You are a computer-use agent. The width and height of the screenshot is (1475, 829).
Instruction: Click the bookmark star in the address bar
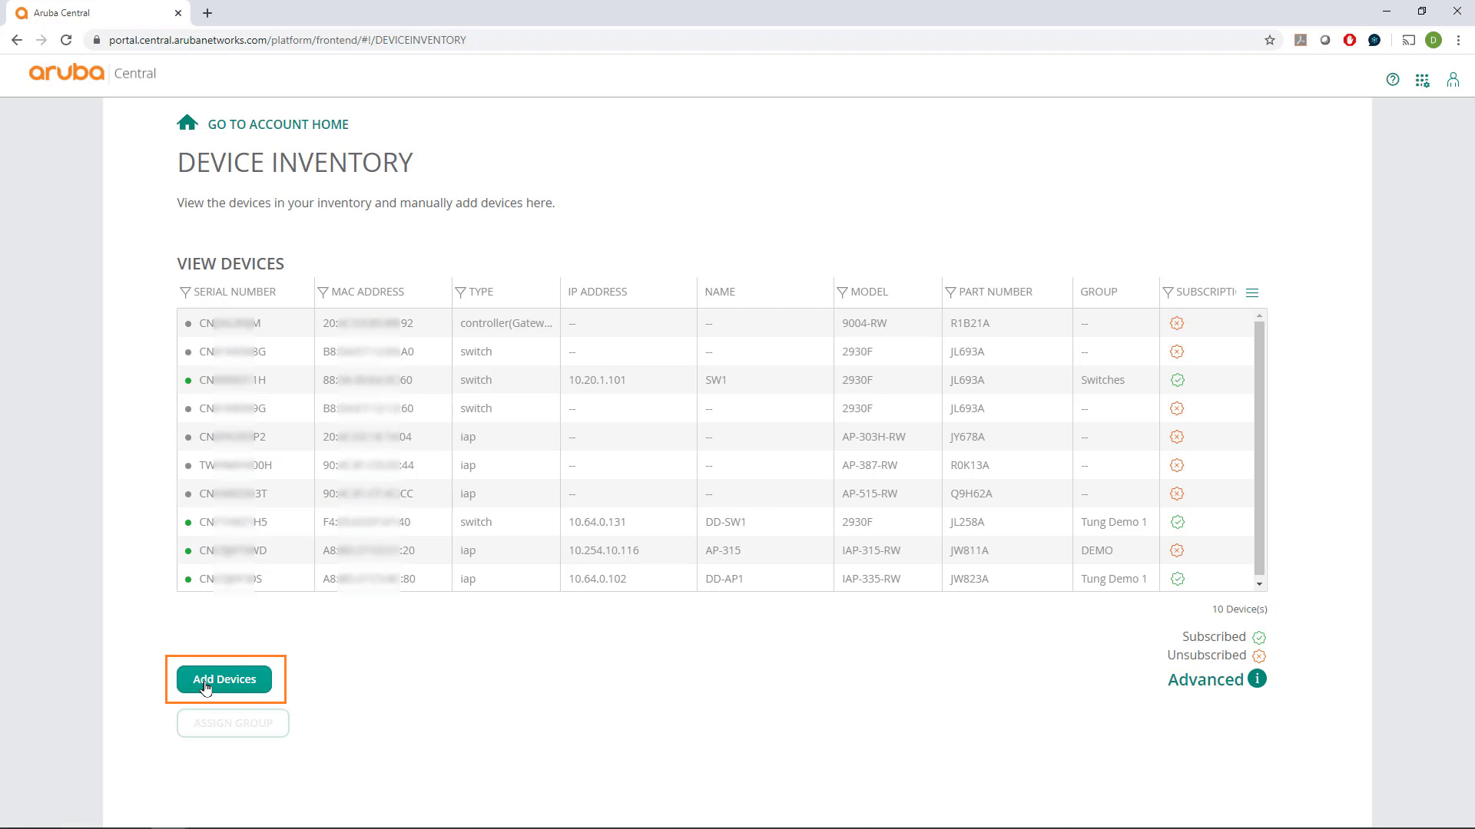coord(1271,40)
